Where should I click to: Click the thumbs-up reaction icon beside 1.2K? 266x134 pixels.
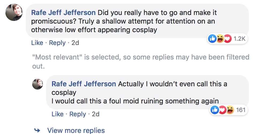(x=212, y=39)
